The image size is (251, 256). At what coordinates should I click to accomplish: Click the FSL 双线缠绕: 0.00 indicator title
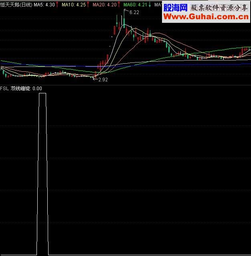21,89
